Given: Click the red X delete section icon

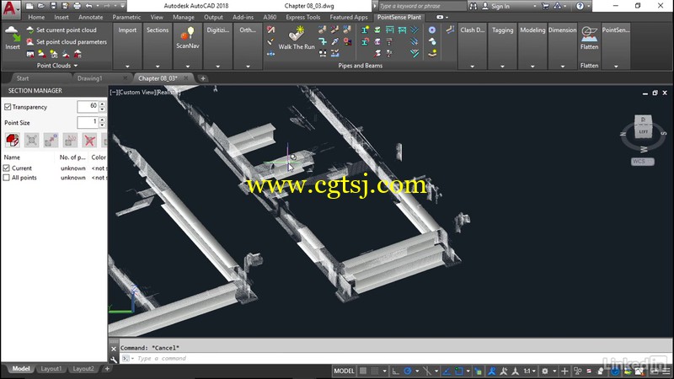Looking at the screenshot, I should [89, 140].
